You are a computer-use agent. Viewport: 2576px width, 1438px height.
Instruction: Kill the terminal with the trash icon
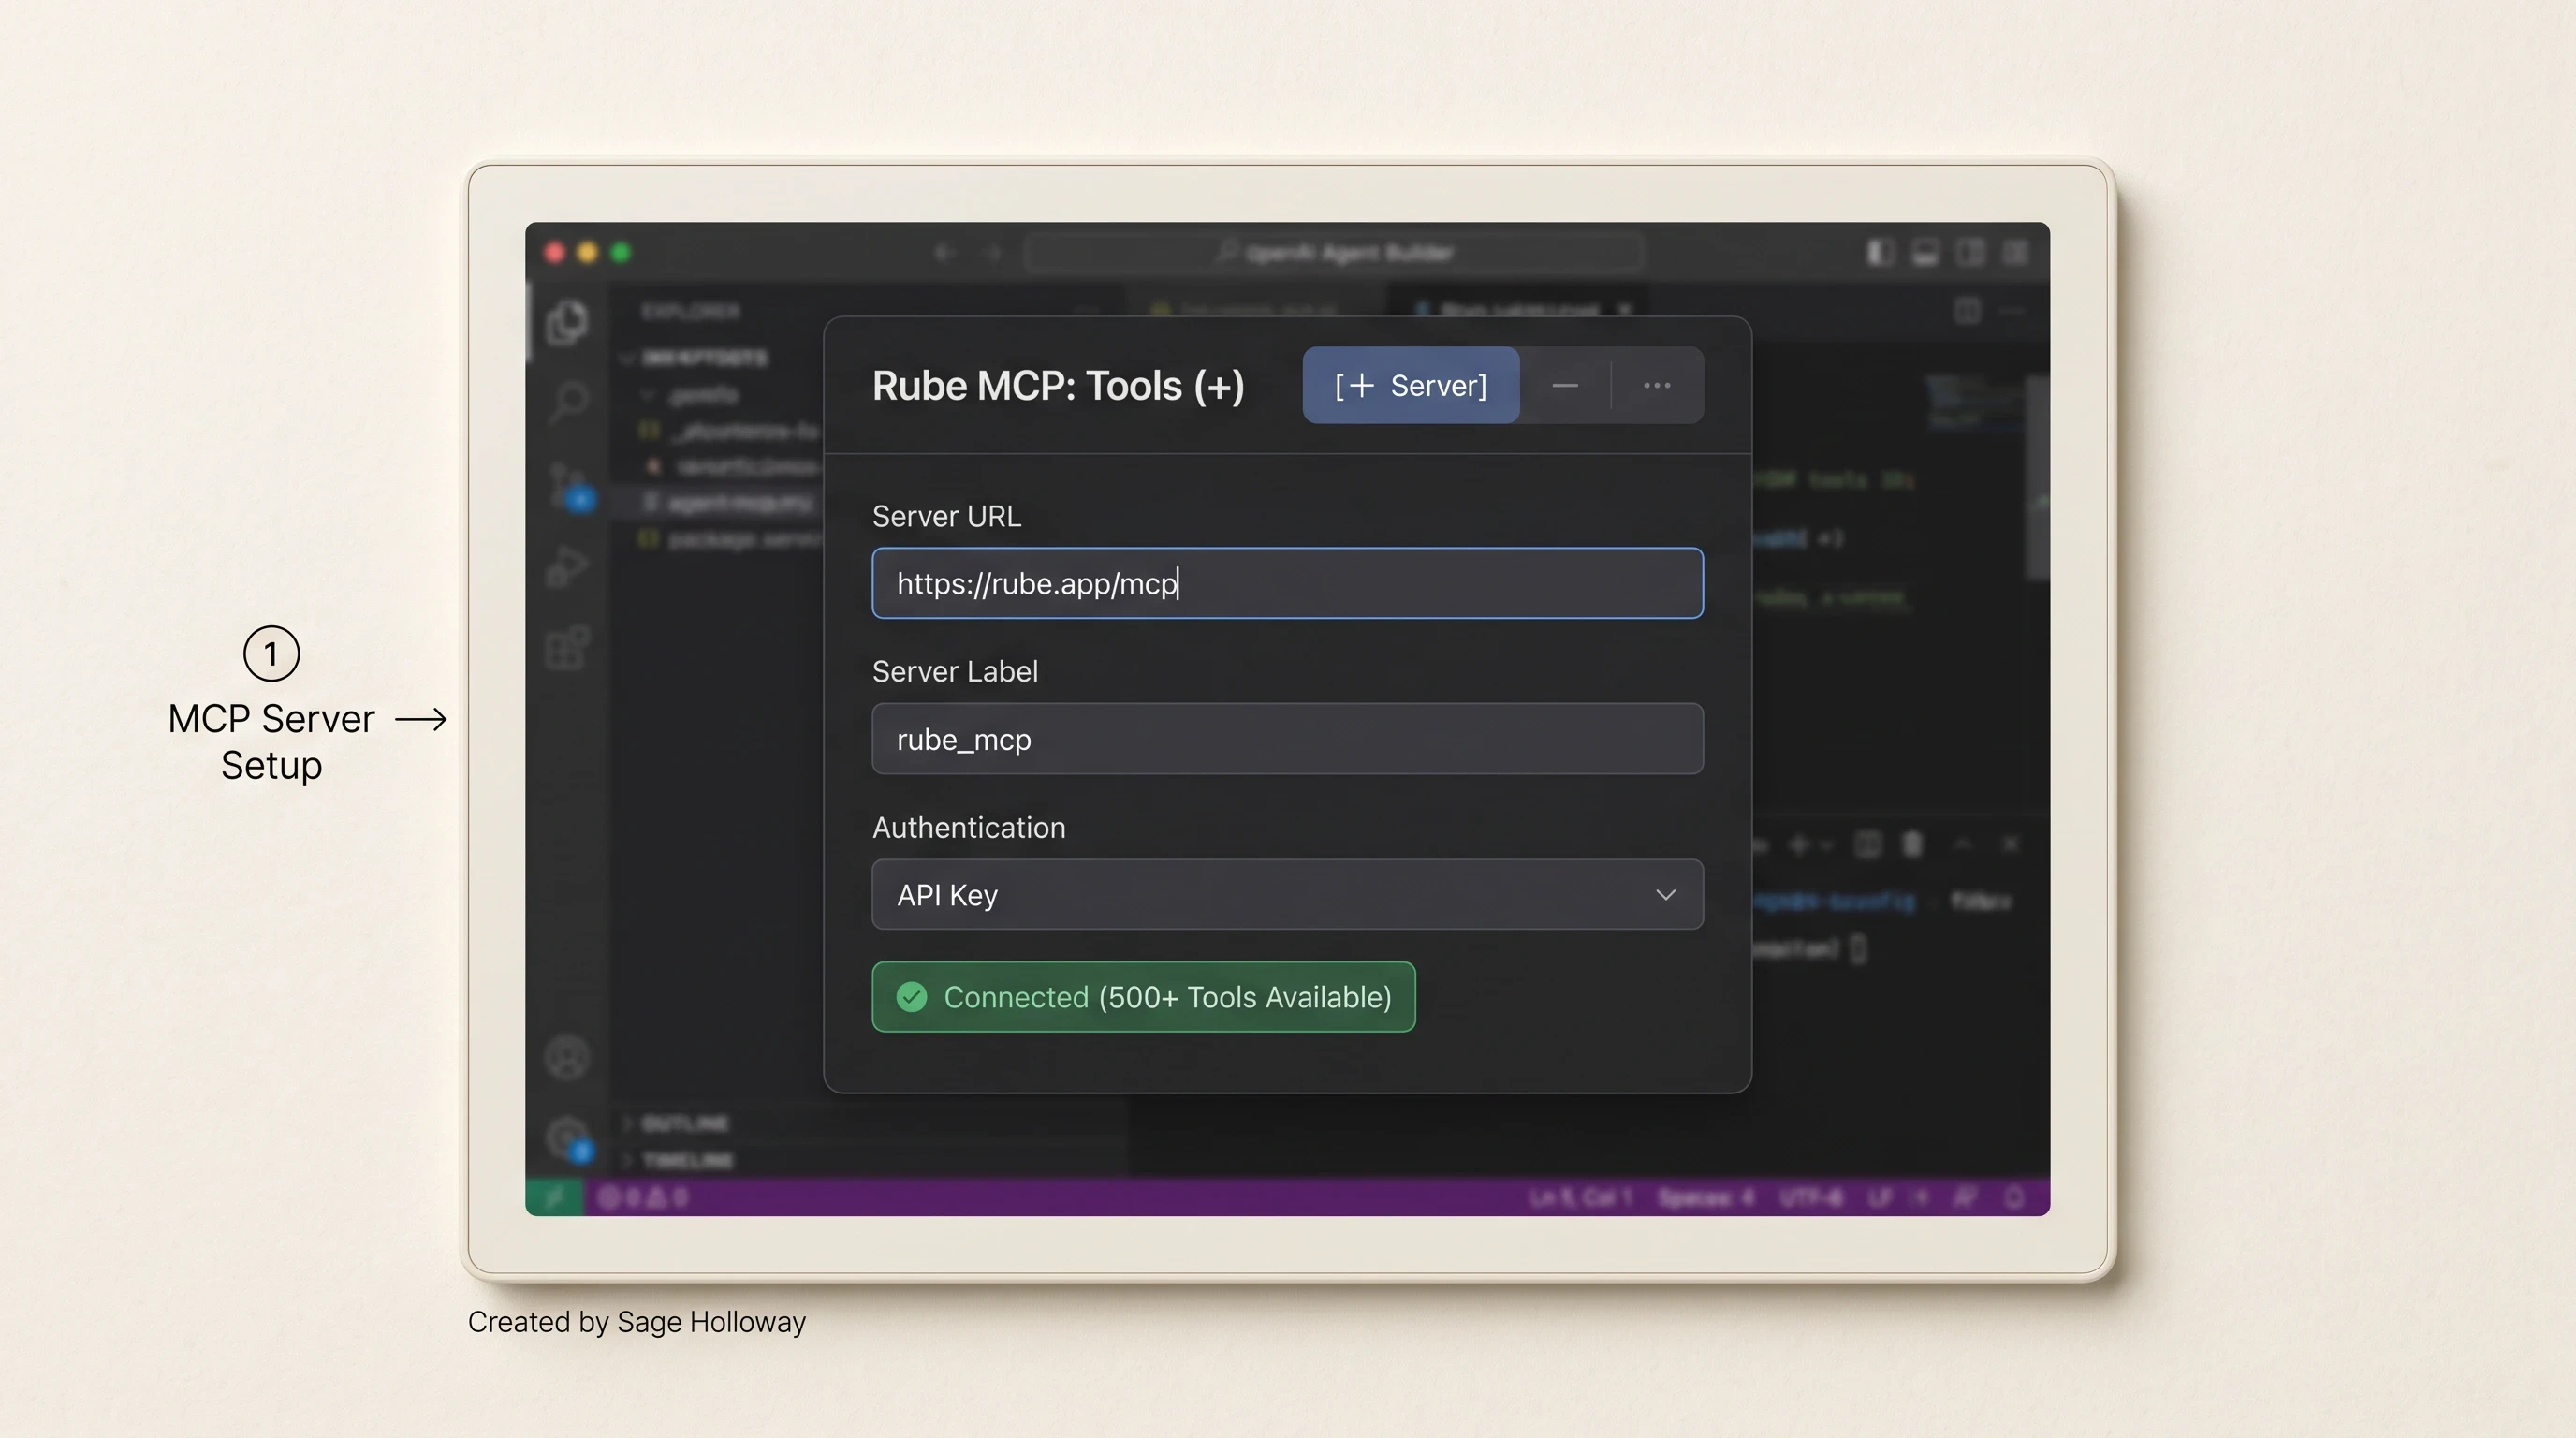pos(1912,845)
